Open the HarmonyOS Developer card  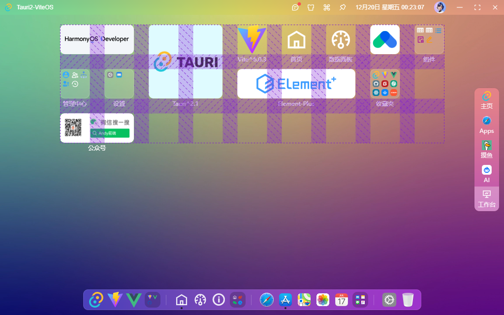point(97,39)
